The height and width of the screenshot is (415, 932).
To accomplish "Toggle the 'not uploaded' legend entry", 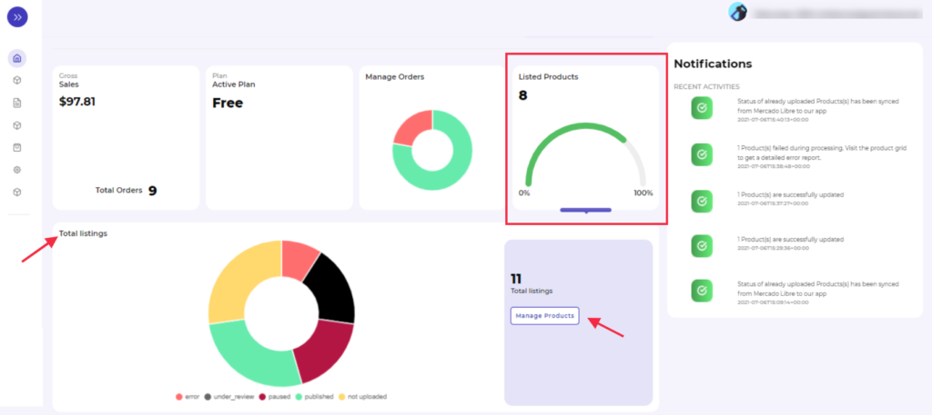I will tap(362, 397).
